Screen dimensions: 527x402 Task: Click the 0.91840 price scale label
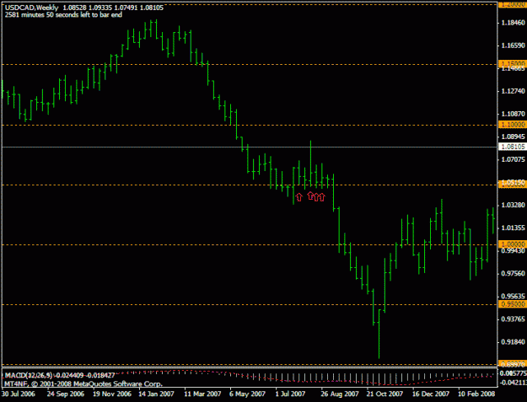(513, 342)
